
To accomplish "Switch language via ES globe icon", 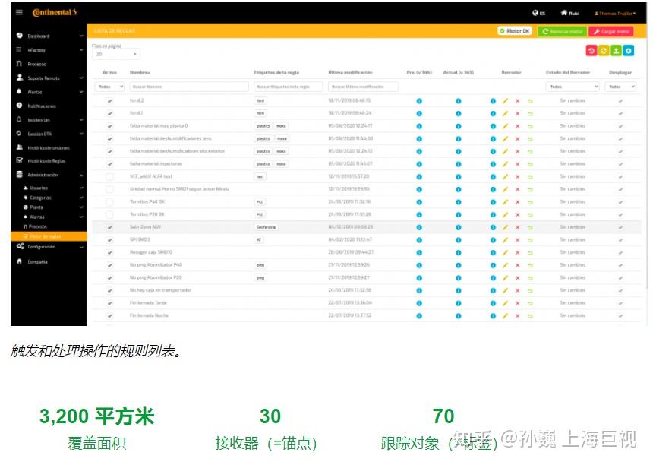I will click(538, 13).
